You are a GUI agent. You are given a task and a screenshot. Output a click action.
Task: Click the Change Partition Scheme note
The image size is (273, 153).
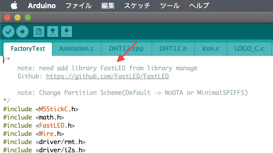[x=132, y=93]
